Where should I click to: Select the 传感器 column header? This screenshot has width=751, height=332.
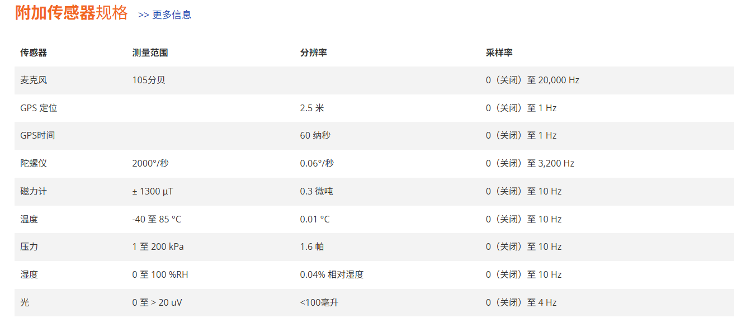(x=34, y=53)
